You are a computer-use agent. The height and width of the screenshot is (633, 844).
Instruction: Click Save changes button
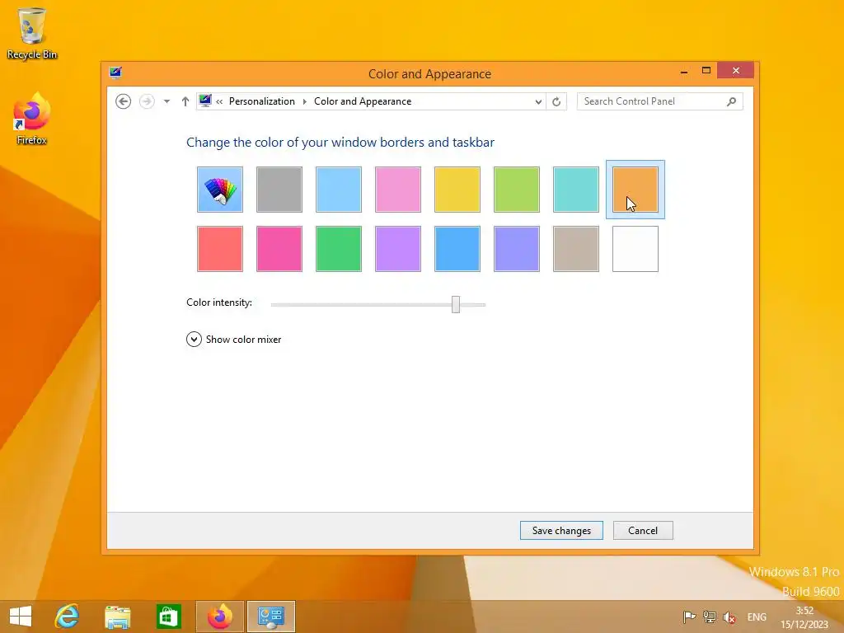tap(561, 530)
